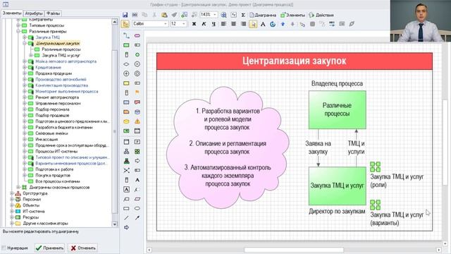Switch to the Атрибуты tab
Viewport: 451px width, 254px height.
click(x=34, y=13)
